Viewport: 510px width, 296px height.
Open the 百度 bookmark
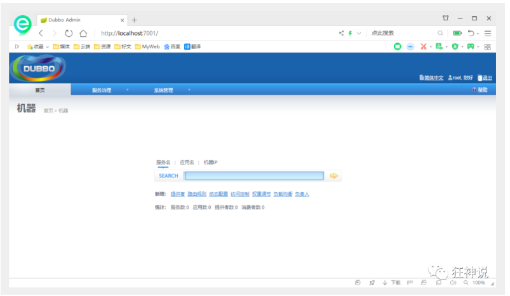[172, 46]
